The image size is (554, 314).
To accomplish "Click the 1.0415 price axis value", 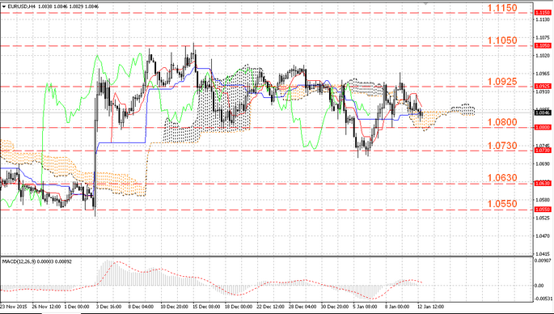I will click(543, 254).
